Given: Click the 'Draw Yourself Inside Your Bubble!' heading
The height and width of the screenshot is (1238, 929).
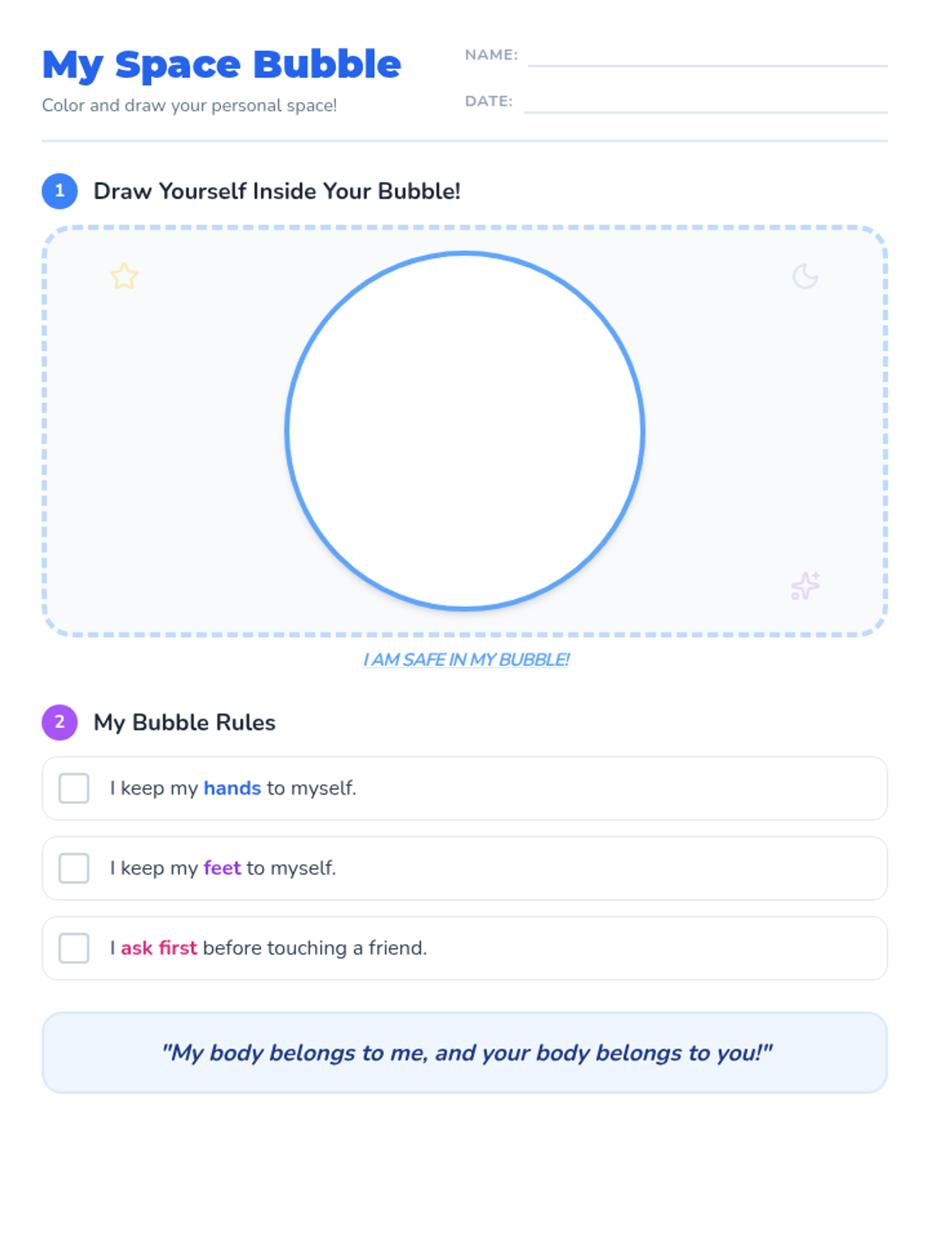Looking at the screenshot, I should tap(277, 191).
